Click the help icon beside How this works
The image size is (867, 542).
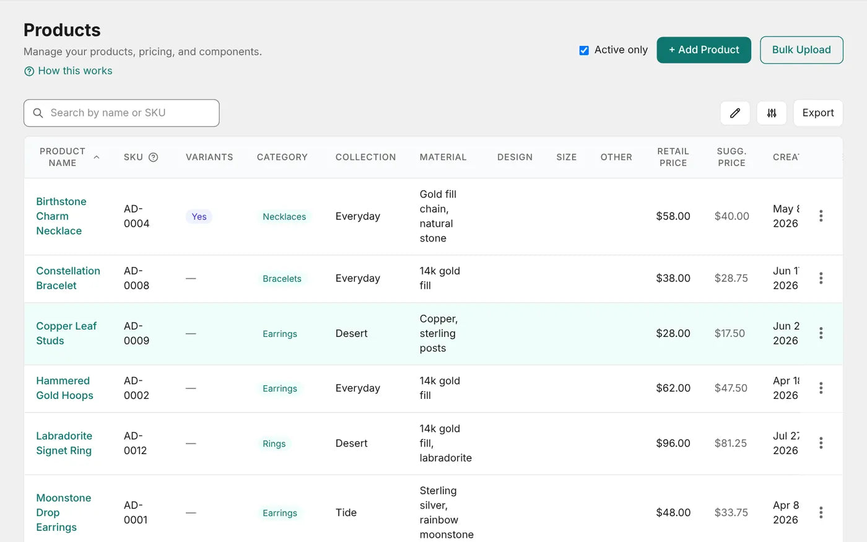pyautogui.click(x=29, y=71)
